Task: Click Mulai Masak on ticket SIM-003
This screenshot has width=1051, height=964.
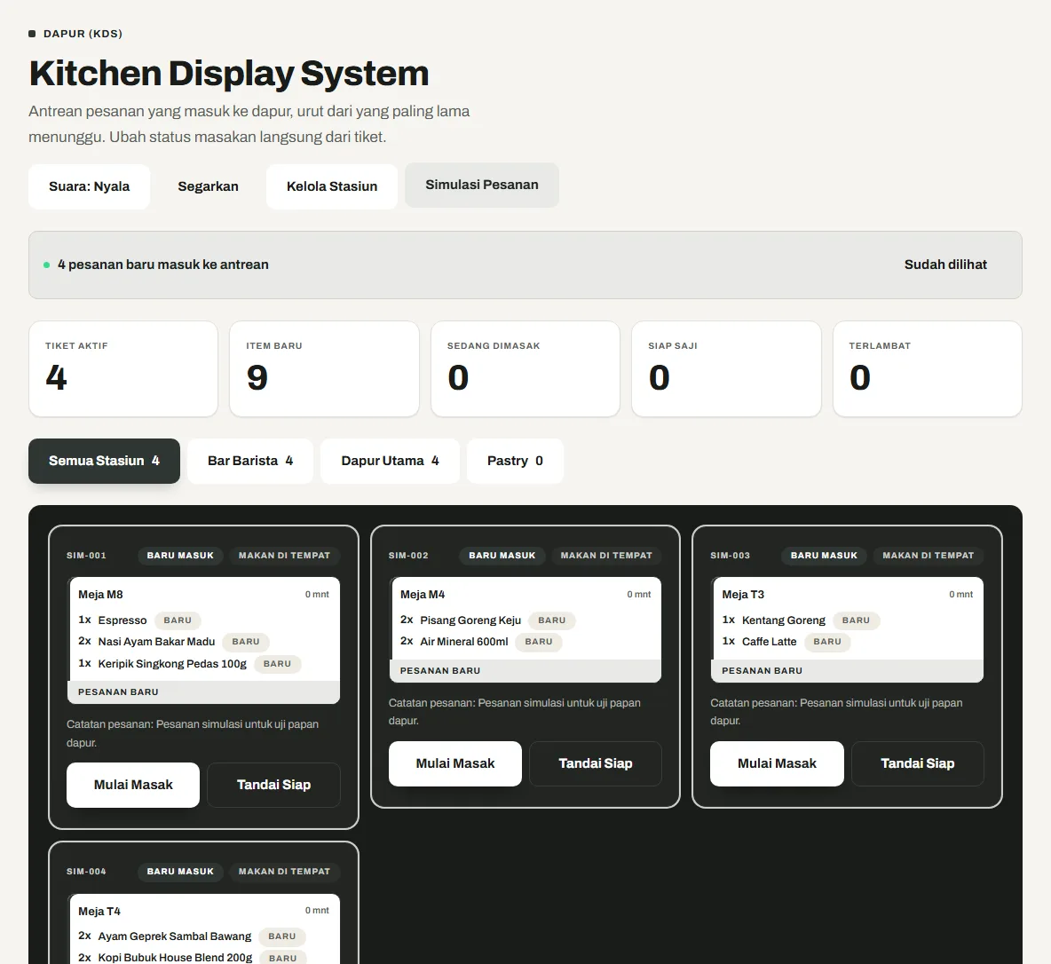Action: 777,763
